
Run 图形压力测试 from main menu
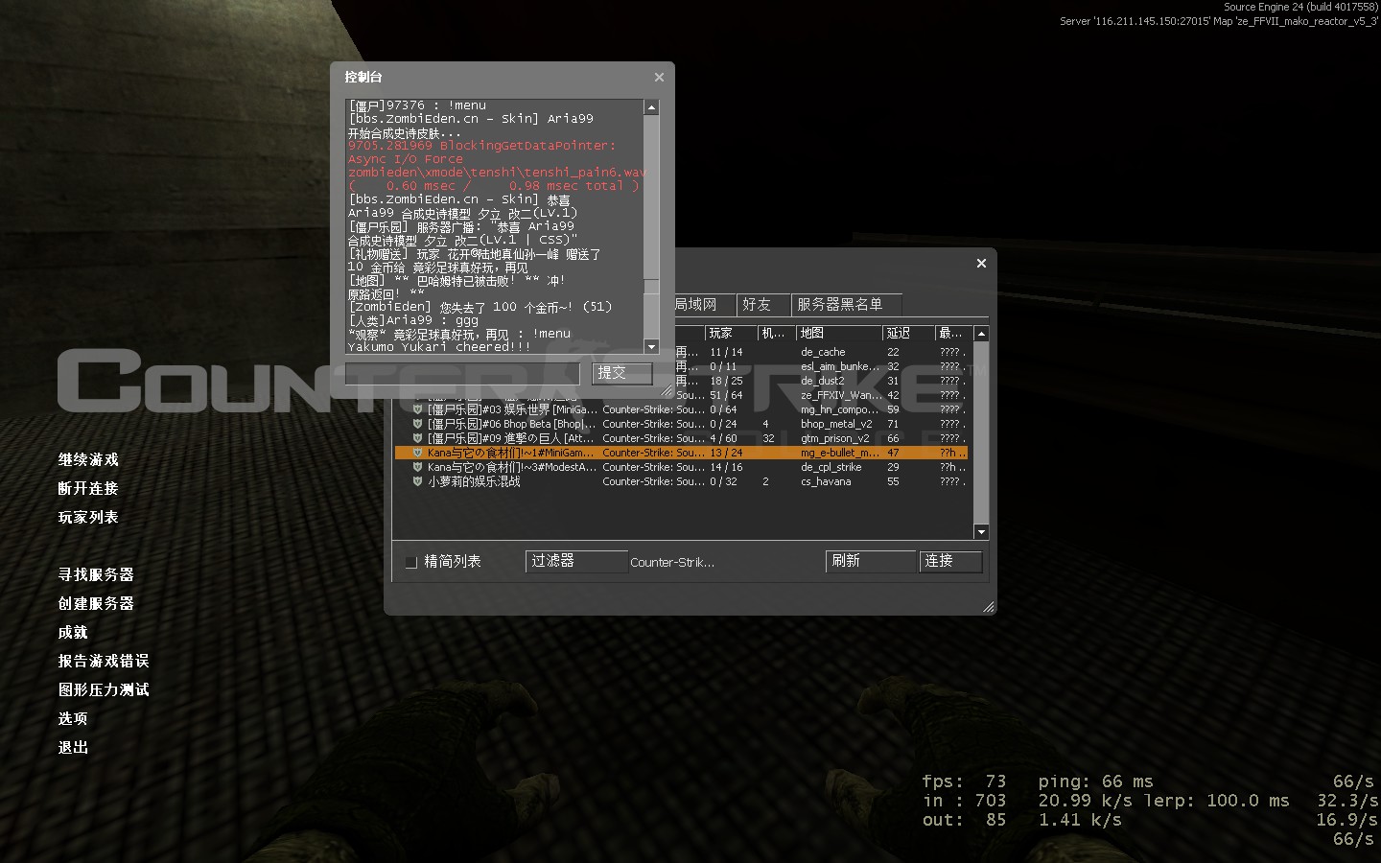click(x=104, y=690)
